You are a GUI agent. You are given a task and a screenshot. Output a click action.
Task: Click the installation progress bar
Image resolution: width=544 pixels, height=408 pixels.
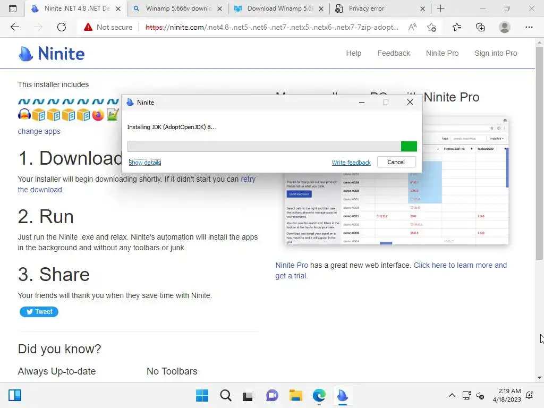click(x=272, y=146)
